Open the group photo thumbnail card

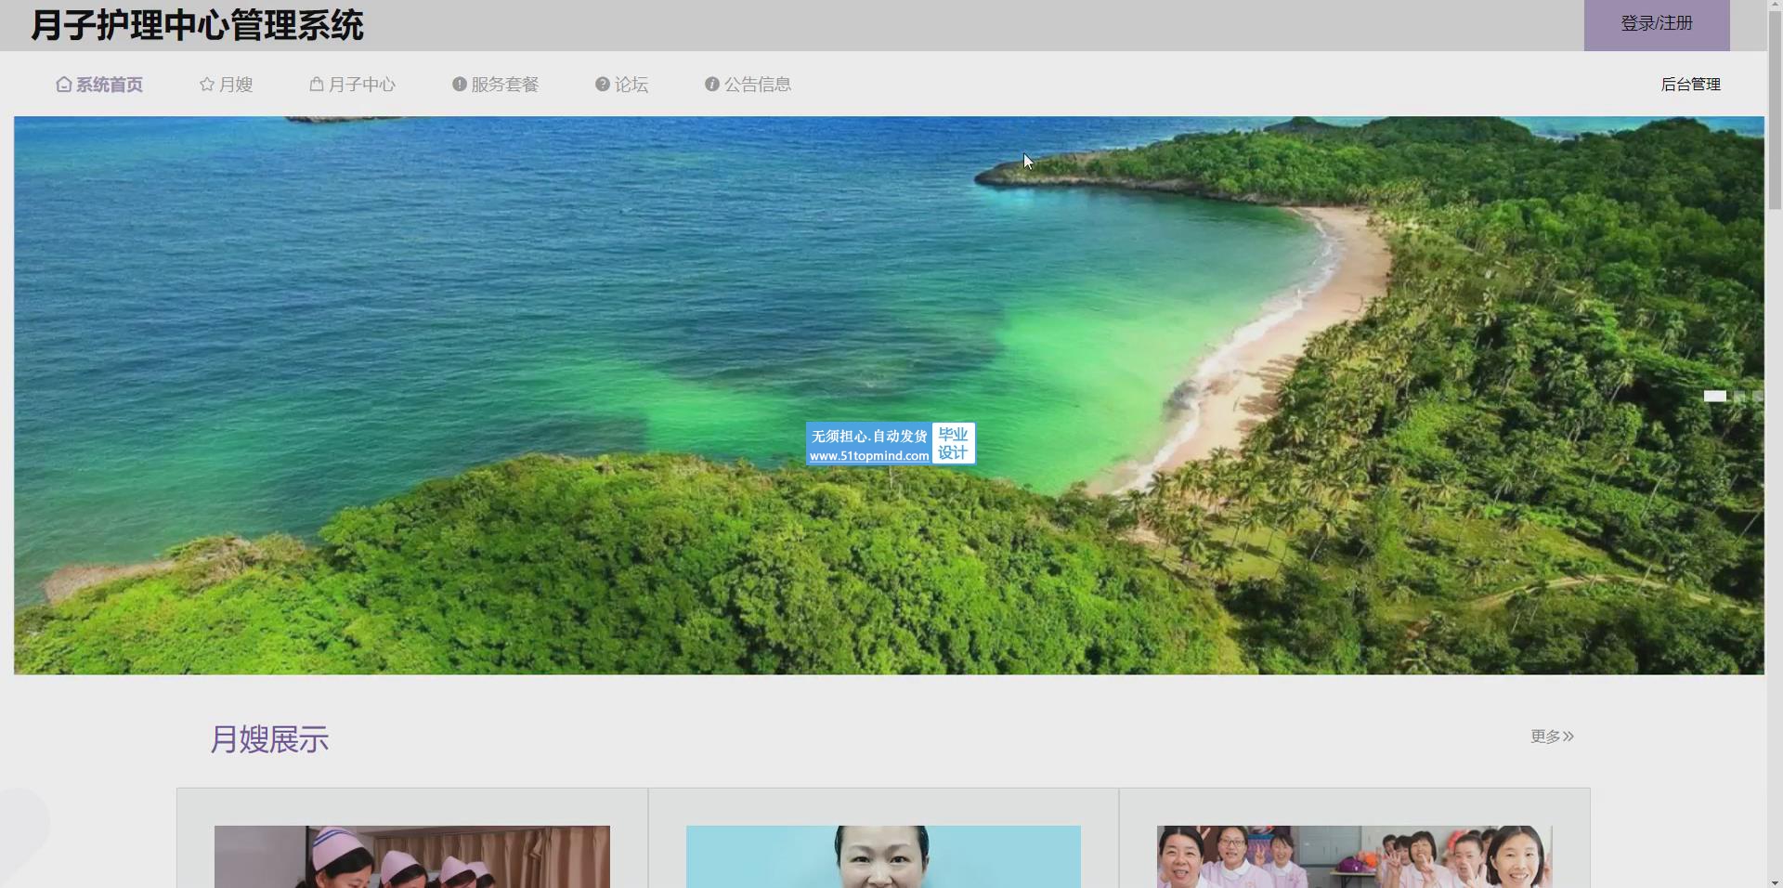pos(1354,856)
